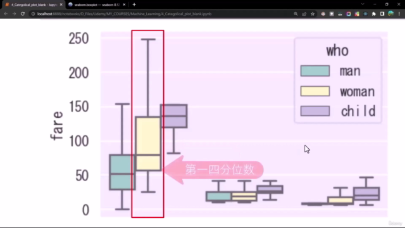Screen dimensions: 405x228
Task: Open the Chrome three-dot menu
Action: 399,14
